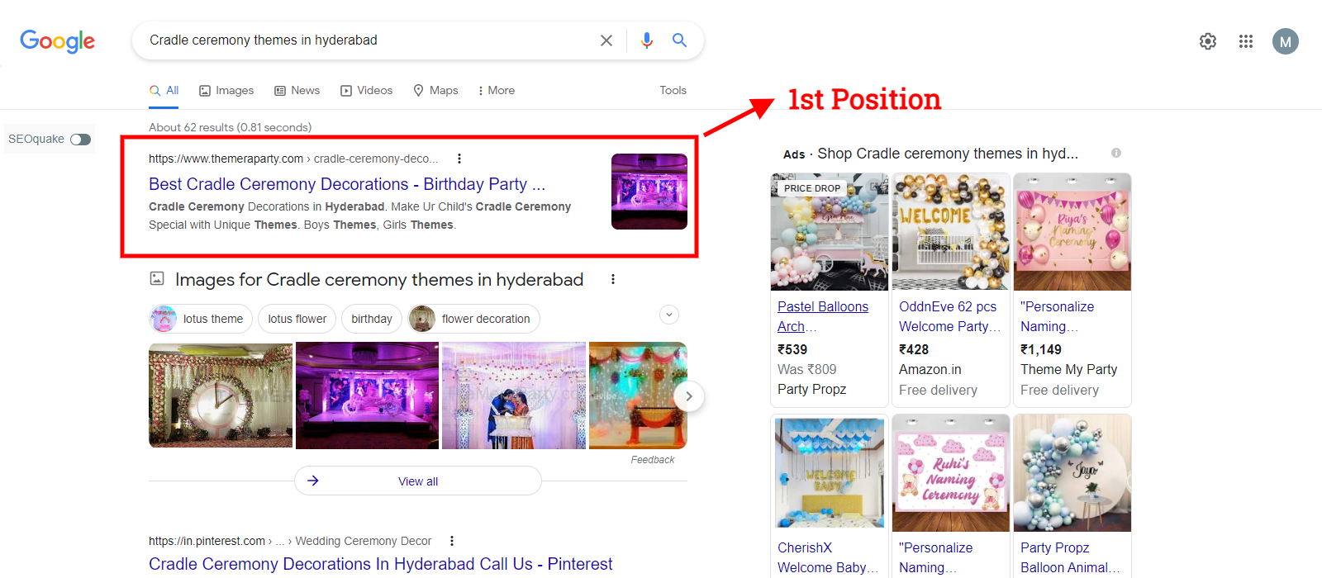Open Party Propz Balloon Animal link
Image resolution: width=1322 pixels, height=578 pixels.
tap(1070, 557)
